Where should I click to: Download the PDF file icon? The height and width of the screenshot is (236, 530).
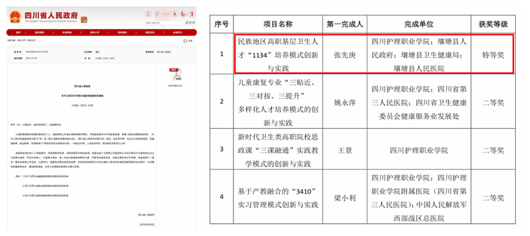(x=176, y=75)
